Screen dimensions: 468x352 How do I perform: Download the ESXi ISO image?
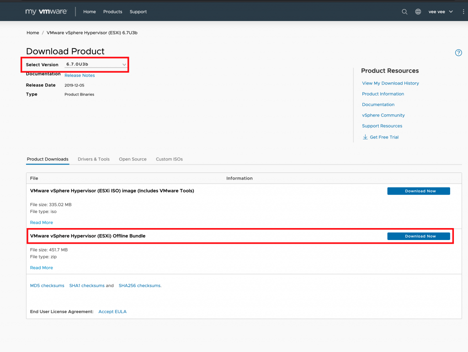coord(418,191)
